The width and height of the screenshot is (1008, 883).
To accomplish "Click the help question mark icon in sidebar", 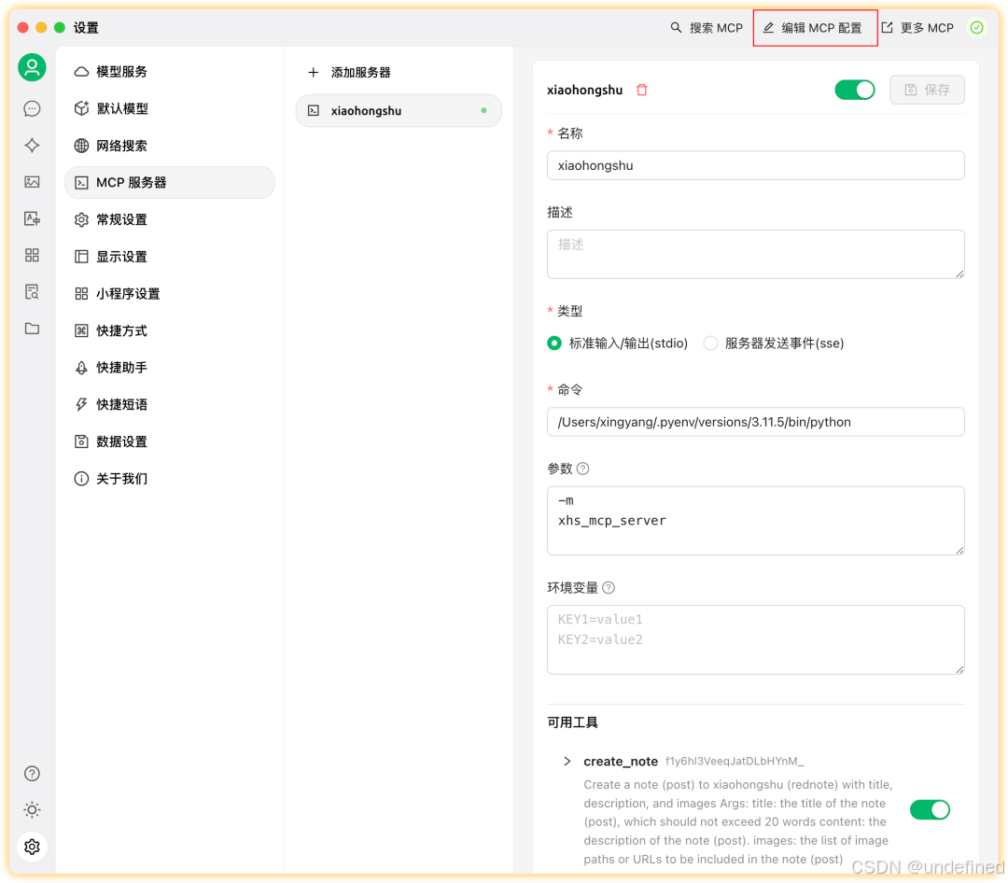I will (32, 773).
